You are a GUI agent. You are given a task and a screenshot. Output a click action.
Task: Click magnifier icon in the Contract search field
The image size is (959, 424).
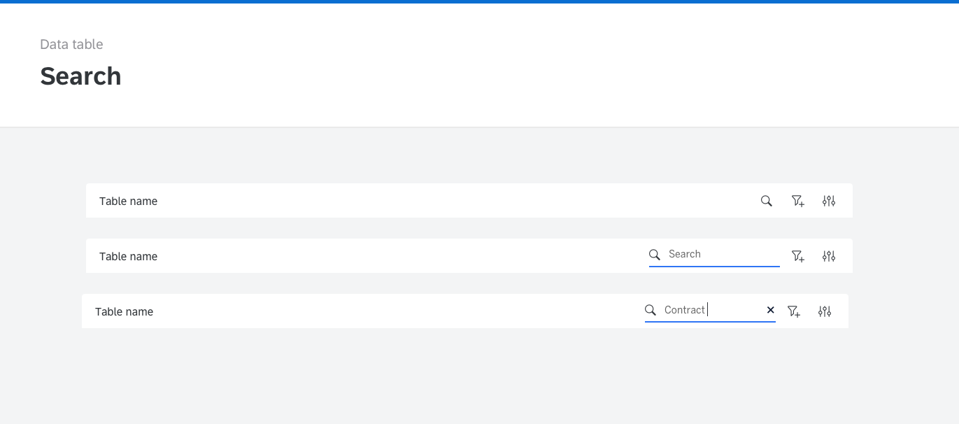(x=651, y=310)
